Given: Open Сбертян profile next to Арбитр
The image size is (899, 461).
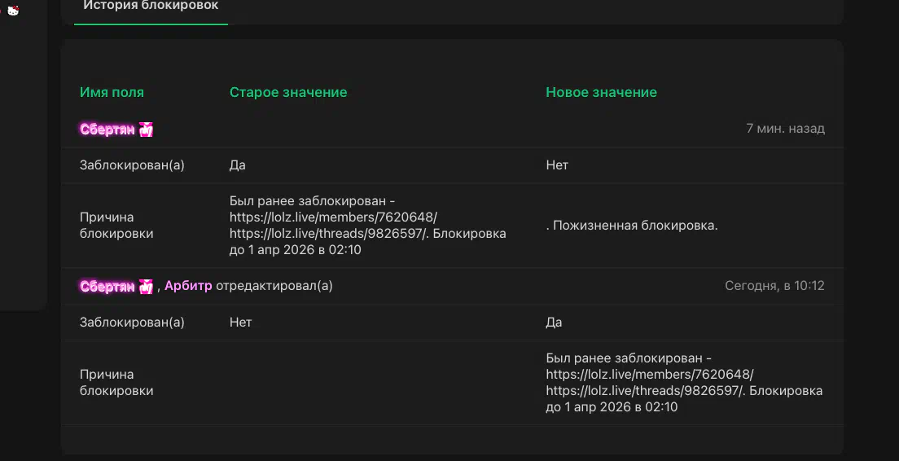Looking at the screenshot, I should (x=107, y=287).
